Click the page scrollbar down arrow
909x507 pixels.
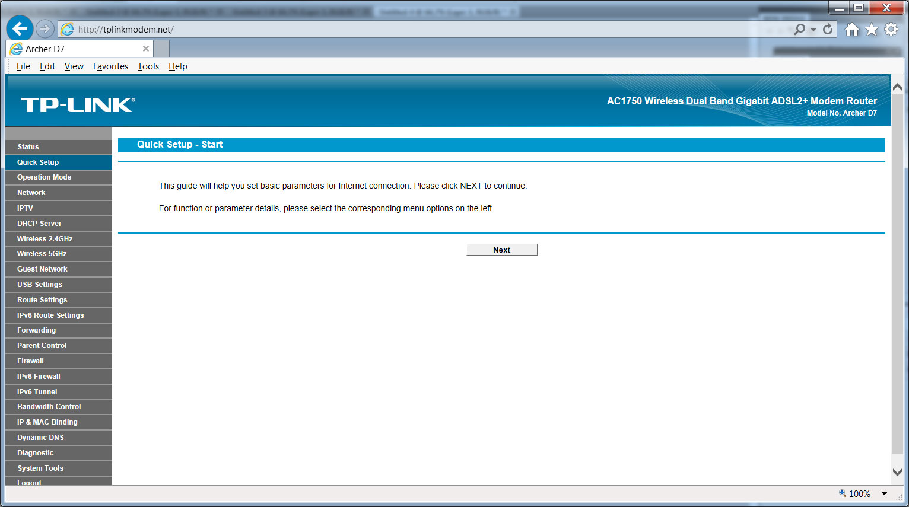(897, 473)
